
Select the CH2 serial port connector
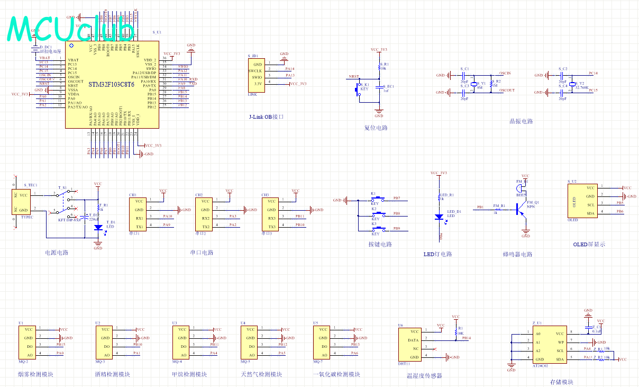click(x=205, y=214)
